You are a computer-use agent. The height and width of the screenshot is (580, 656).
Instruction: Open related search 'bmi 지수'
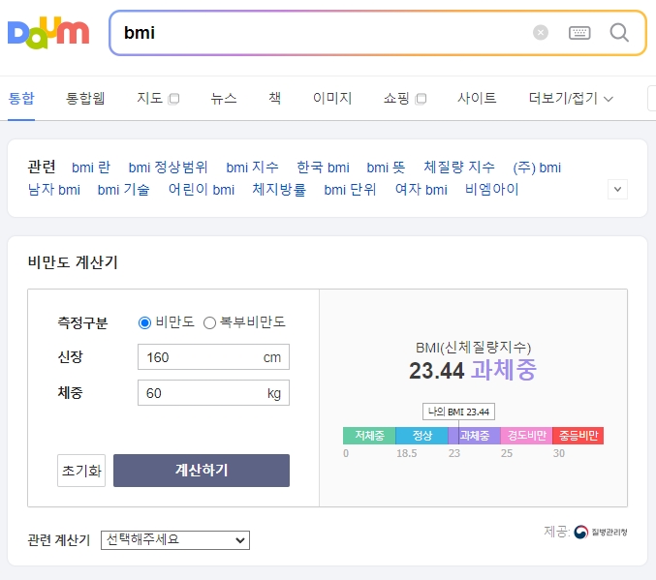[x=252, y=168]
